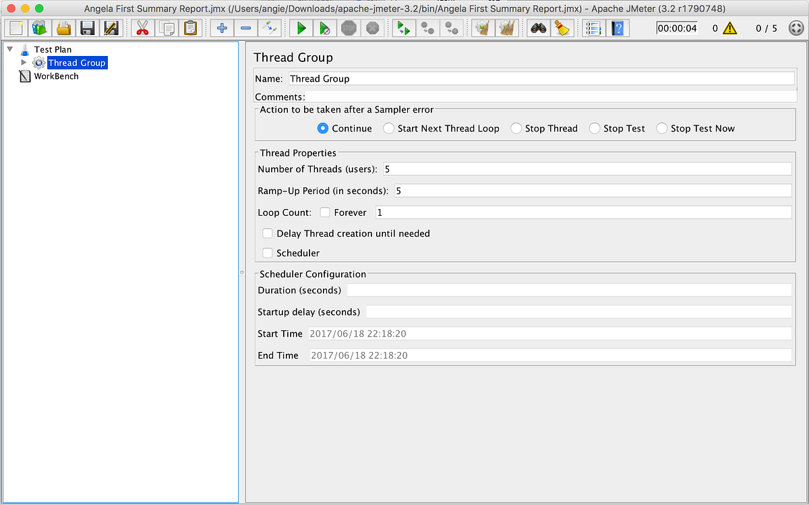Screen dimensions: 809x505
Task: Check Delay Thread creation until needed
Action: 268,233
